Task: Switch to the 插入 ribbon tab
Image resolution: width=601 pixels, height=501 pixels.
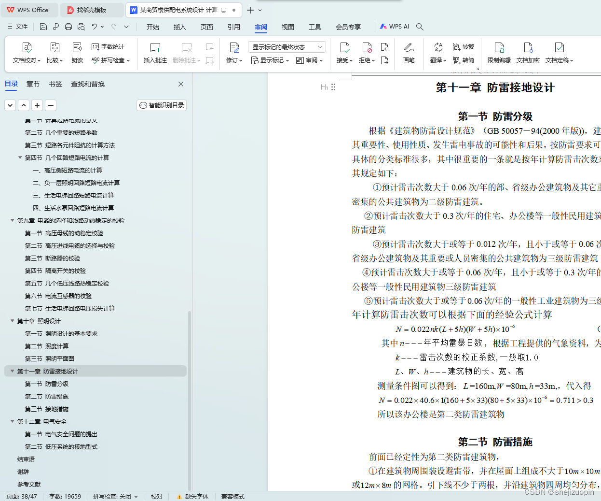Action: [180, 27]
